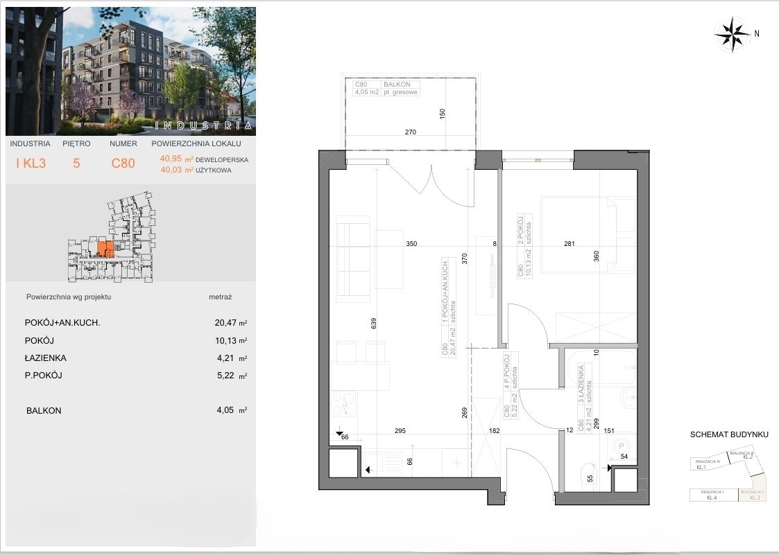Select the cooktop burners in the kitchenette
Image resolution: width=779 pixels, height=555 pixels.
344,404
